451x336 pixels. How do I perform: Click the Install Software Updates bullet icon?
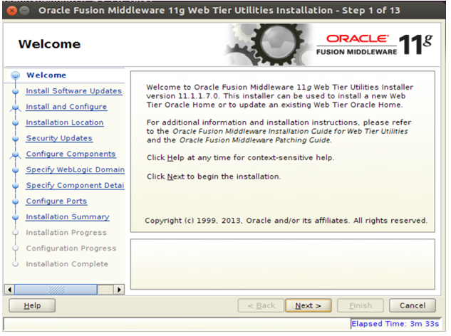16,91
